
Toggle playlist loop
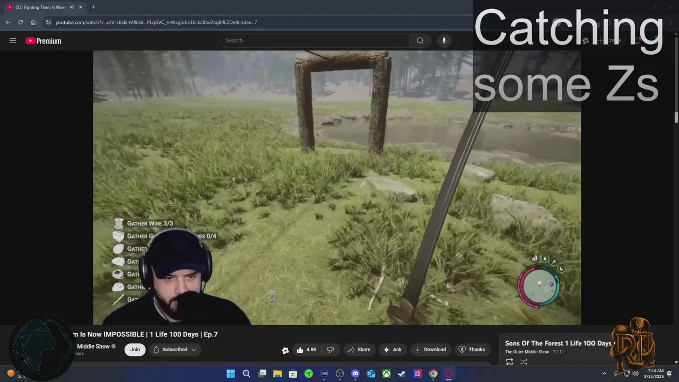pyautogui.click(x=509, y=362)
